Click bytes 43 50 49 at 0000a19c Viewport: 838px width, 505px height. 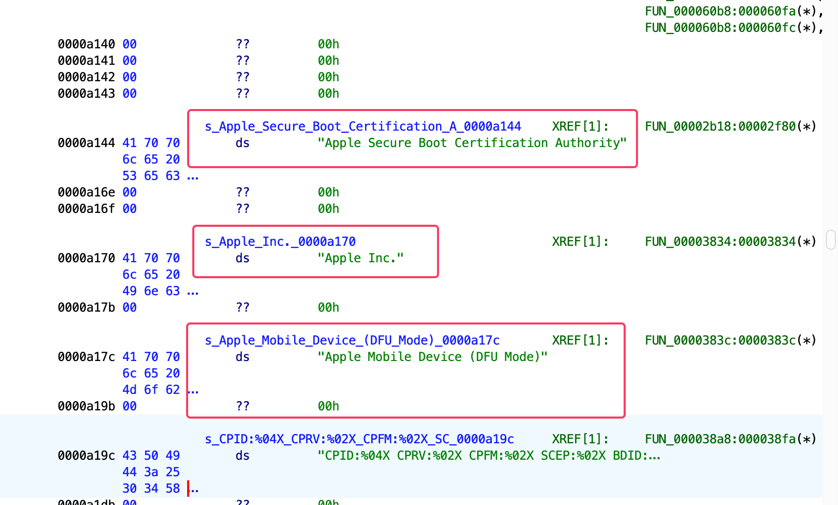(x=151, y=456)
